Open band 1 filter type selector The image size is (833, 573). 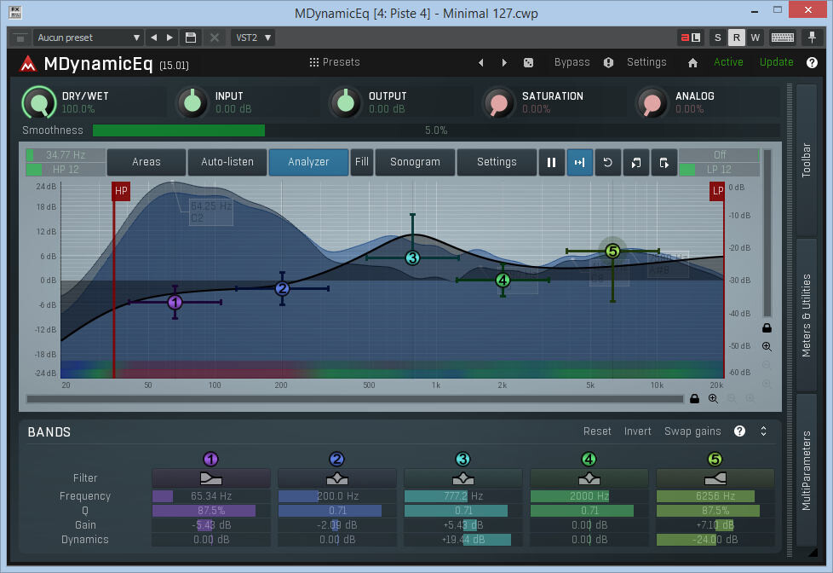tap(211, 478)
